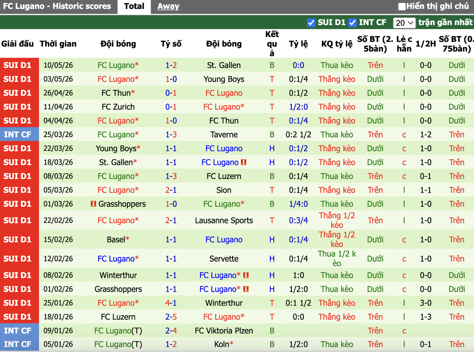Open FC Luzern on the 08/03/26 row
This screenshot has width=474, height=352.
coord(224,176)
